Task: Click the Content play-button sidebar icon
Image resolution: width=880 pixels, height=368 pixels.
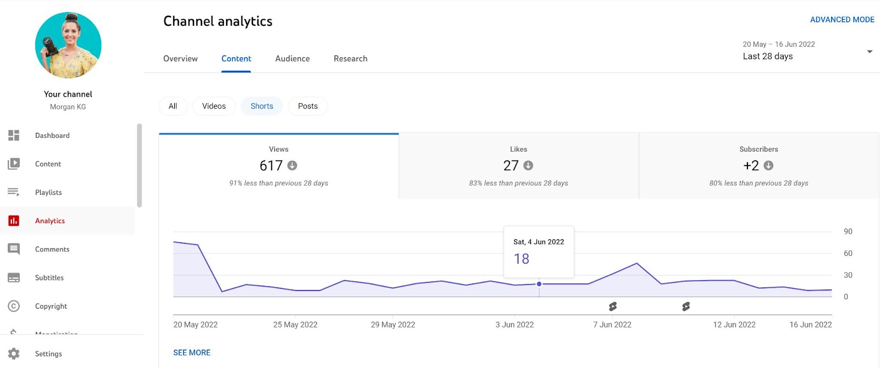Action: click(14, 164)
